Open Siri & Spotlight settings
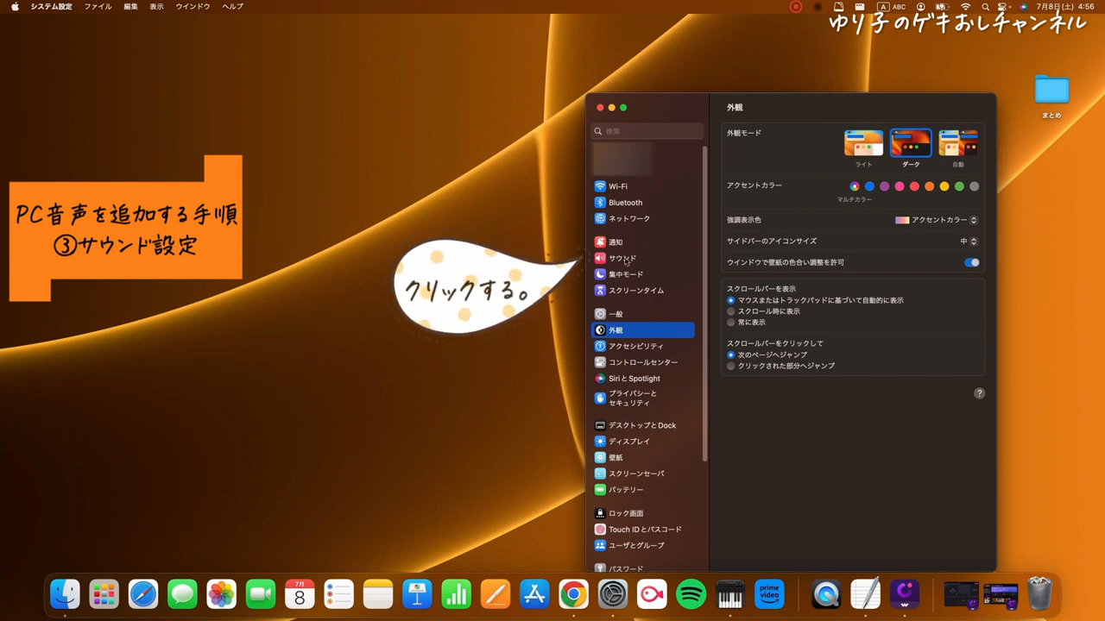 pos(634,379)
